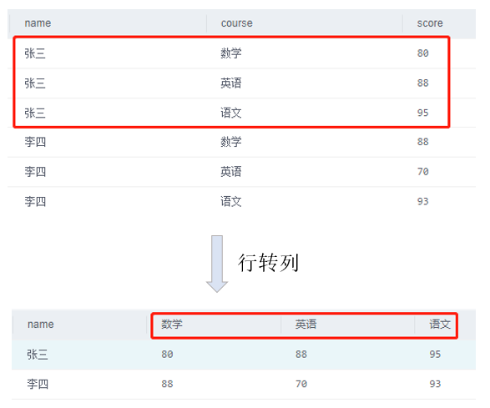Click 李四's 英语 score 70 in the bottom table
The image size is (490, 408).
click(301, 384)
